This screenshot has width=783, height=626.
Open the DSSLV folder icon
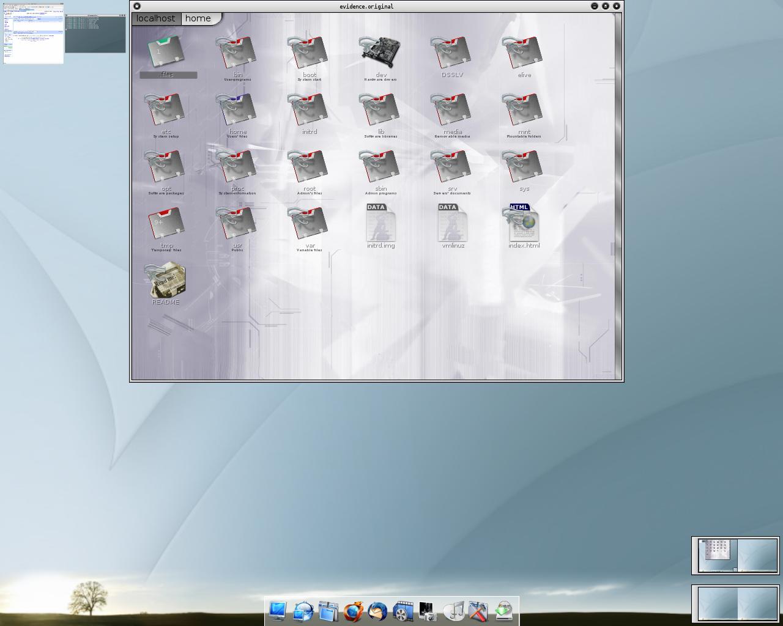point(451,53)
